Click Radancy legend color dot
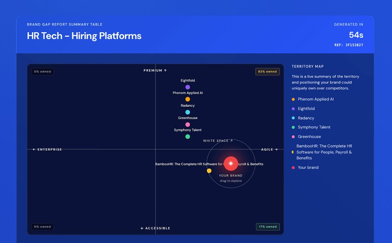 (x=293, y=118)
